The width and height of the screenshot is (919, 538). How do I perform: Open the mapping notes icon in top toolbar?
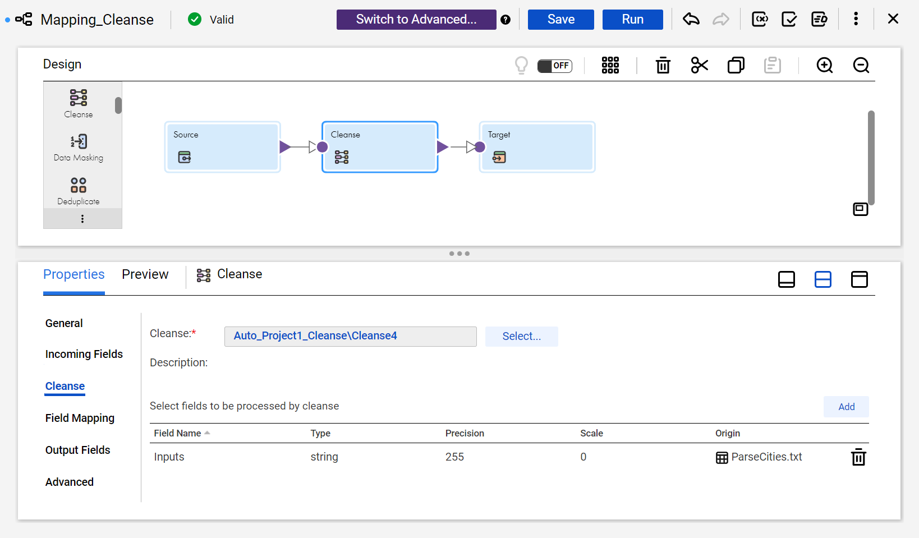click(820, 20)
